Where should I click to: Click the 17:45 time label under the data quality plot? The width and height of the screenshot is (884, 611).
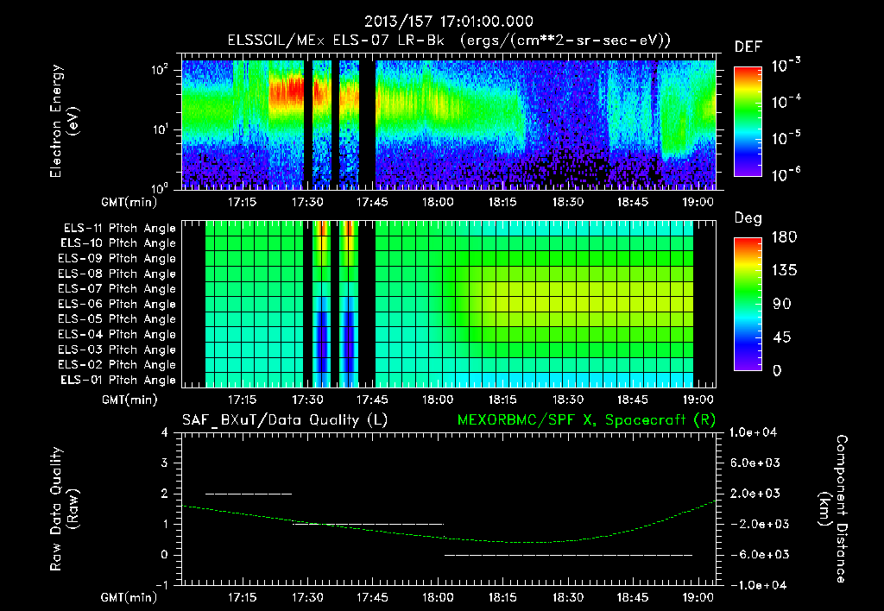click(372, 597)
